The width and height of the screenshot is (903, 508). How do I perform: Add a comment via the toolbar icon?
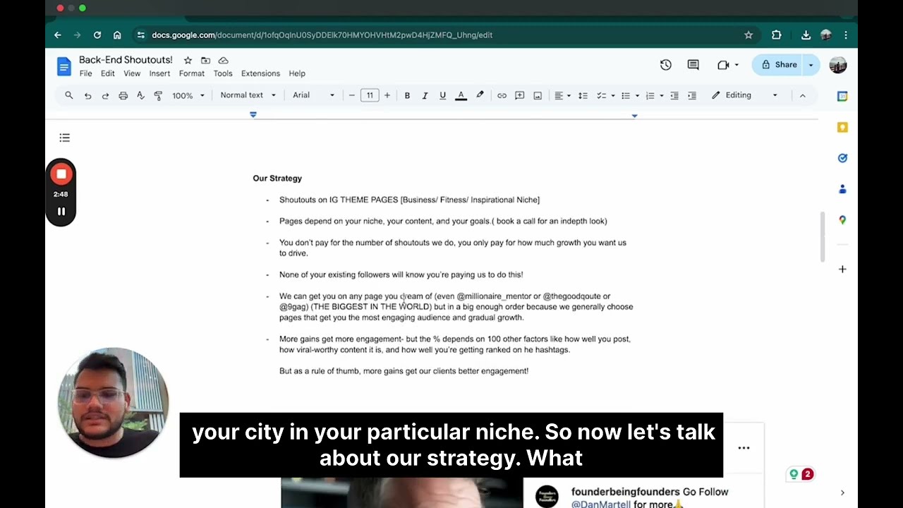(x=520, y=95)
